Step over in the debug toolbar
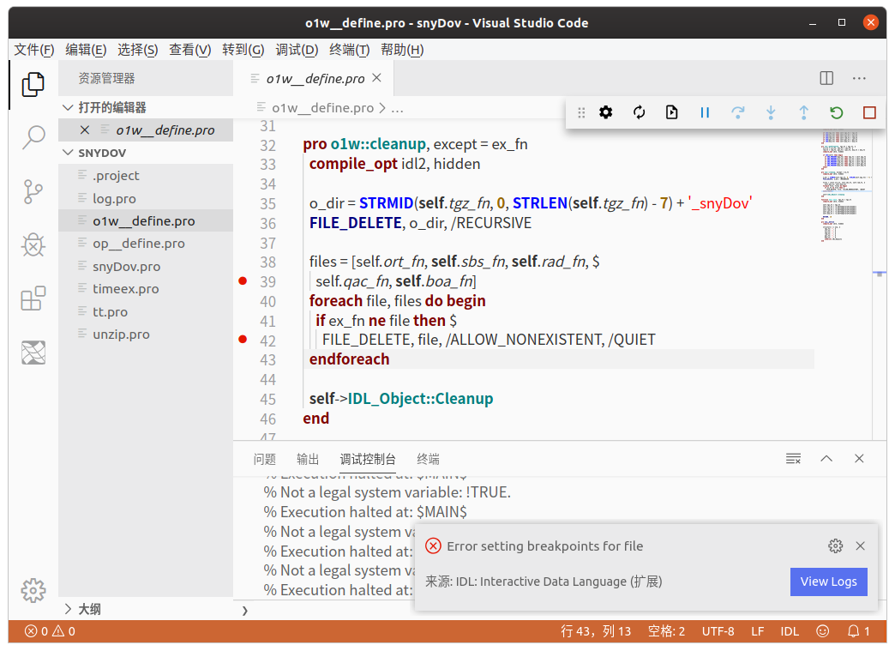Image resolution: width=895 pixels, height=651 pixels. point(738,112)
